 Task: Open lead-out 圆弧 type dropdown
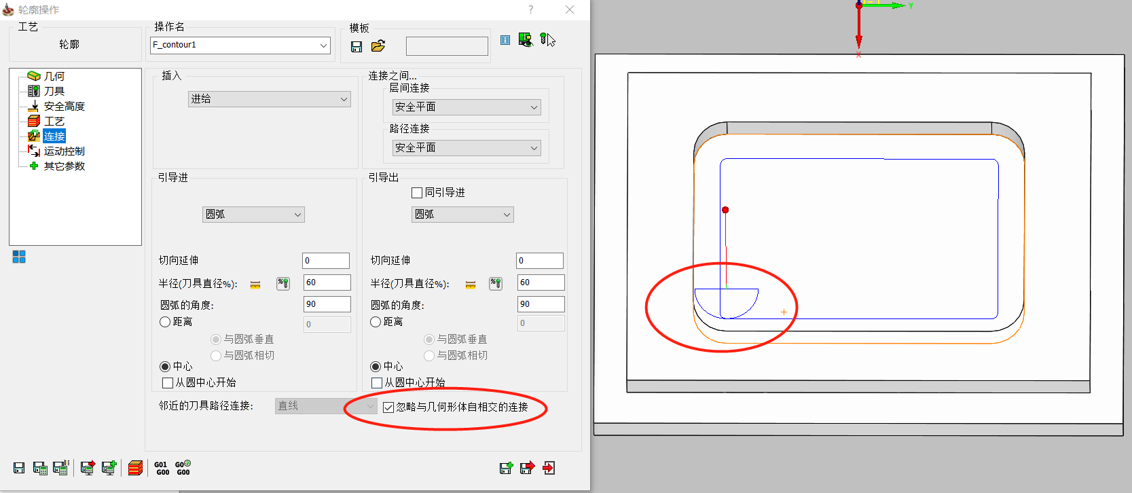(x=462, y=215)
